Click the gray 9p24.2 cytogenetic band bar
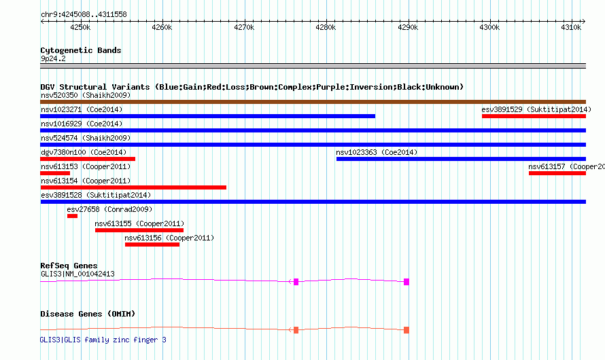 [x=313, y=66]
